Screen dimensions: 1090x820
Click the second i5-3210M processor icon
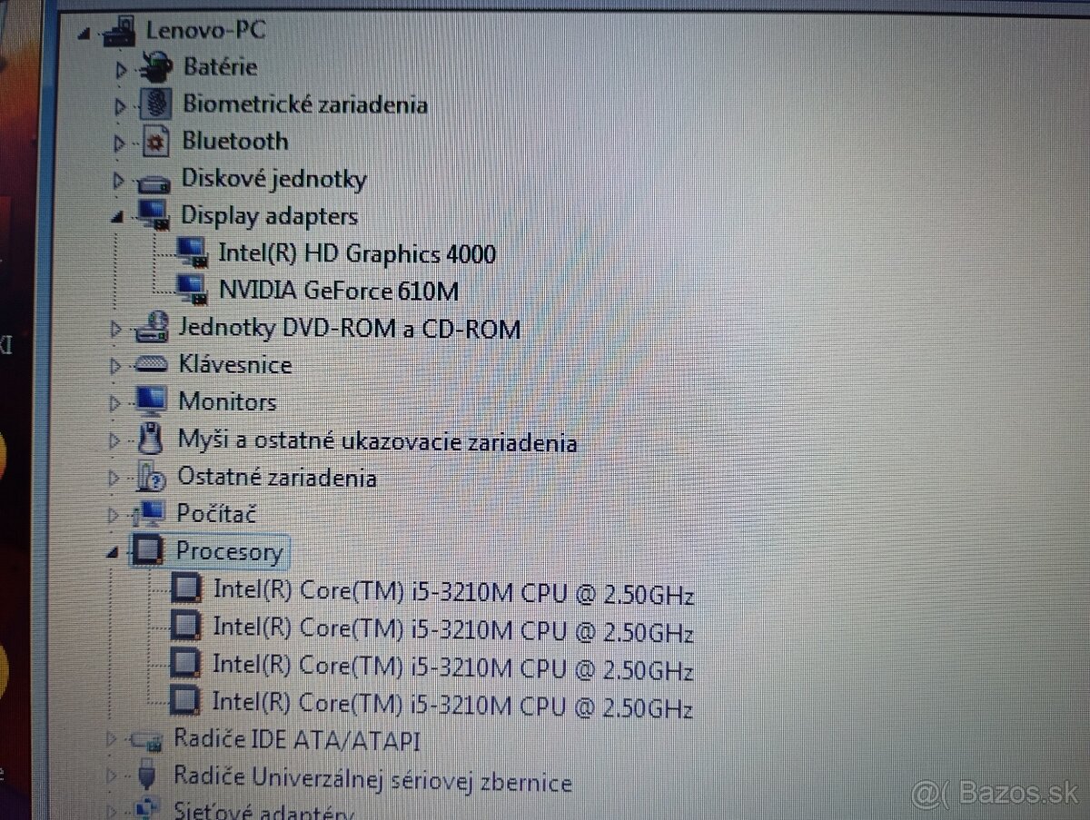pyautogui.click(x=186, y=626)
